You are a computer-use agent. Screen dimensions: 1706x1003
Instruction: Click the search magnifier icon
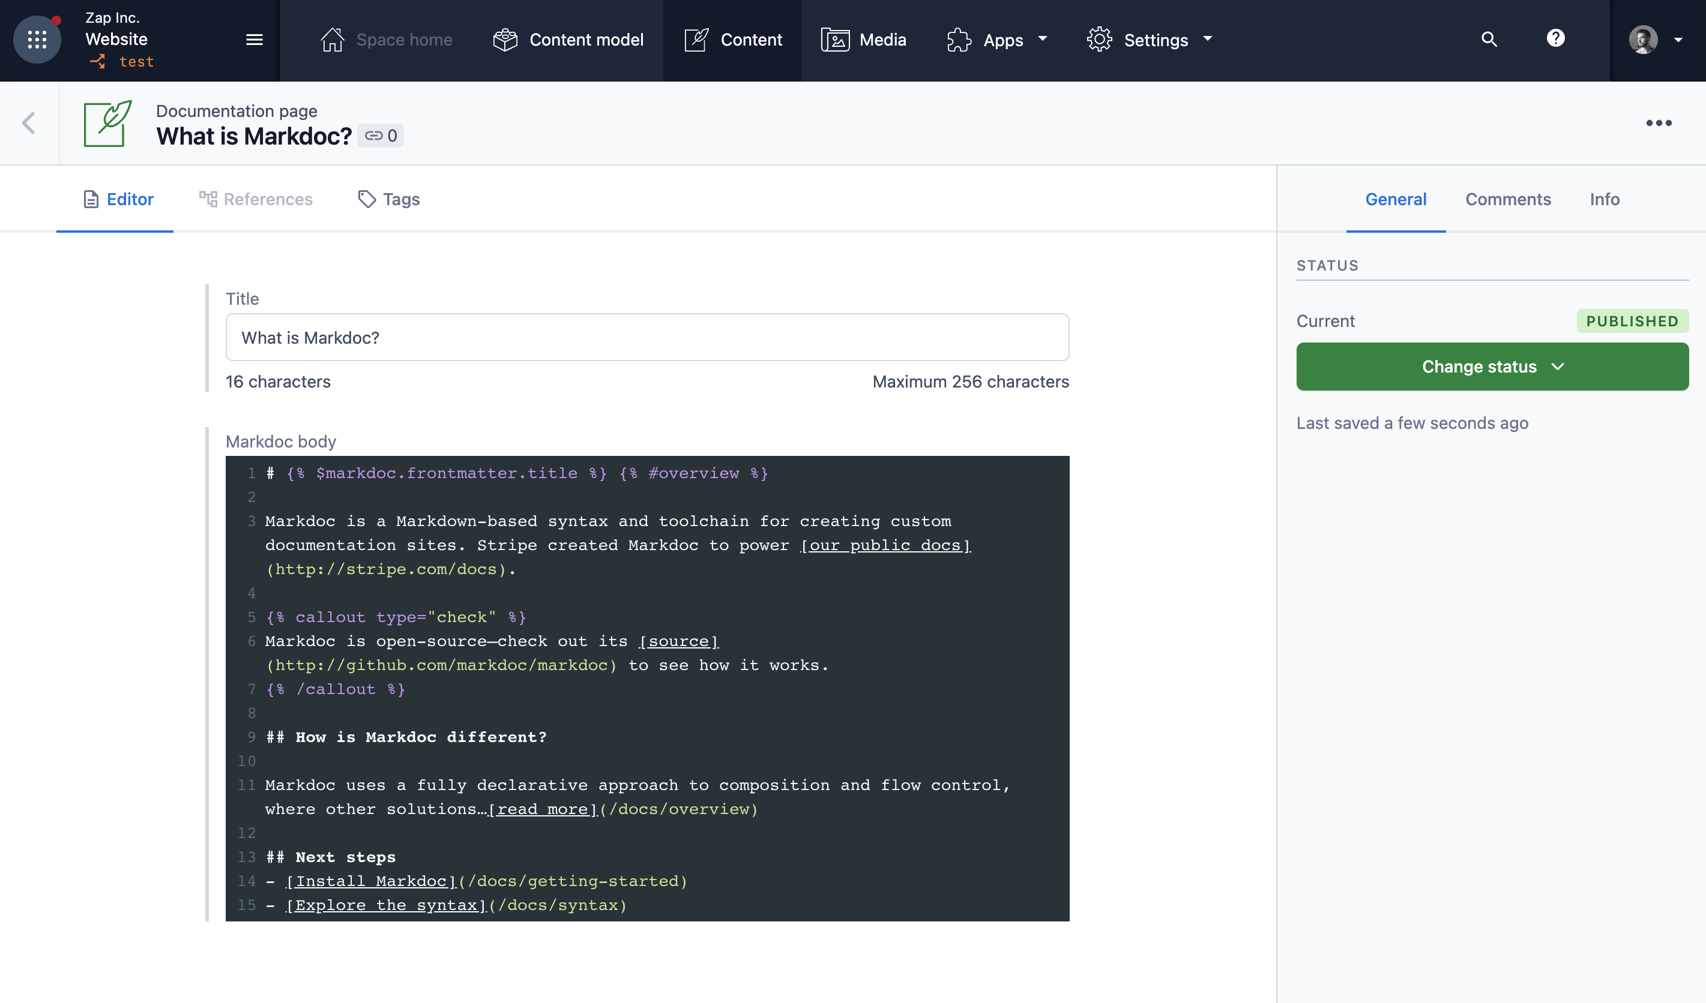[x=1487, y=38]
